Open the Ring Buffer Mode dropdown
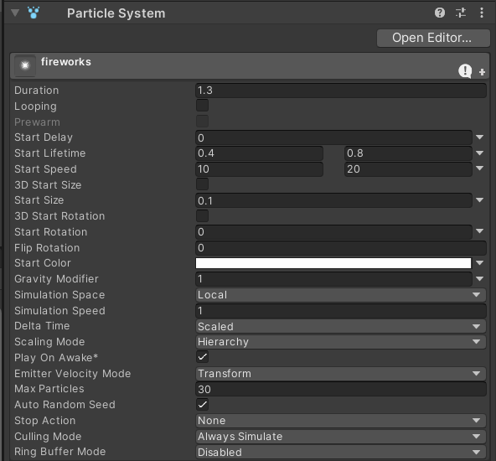496x461 pixels. [341, 452]
